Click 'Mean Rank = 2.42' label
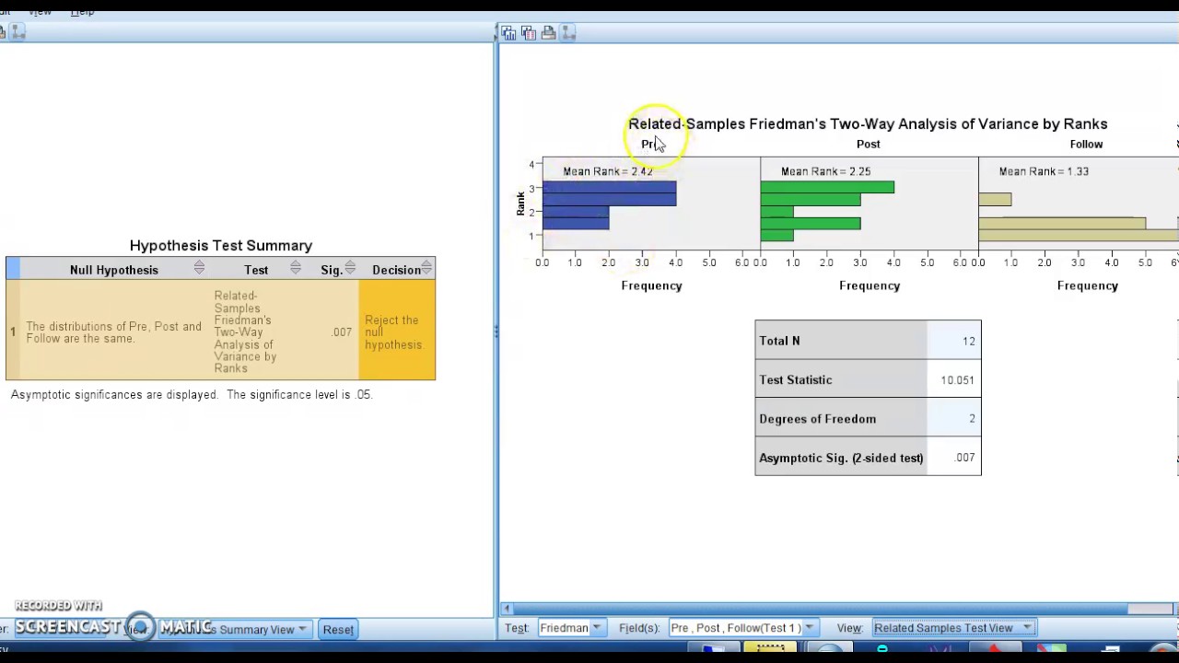Viewport: 1179px width, 663px height. tap(608, 171)
